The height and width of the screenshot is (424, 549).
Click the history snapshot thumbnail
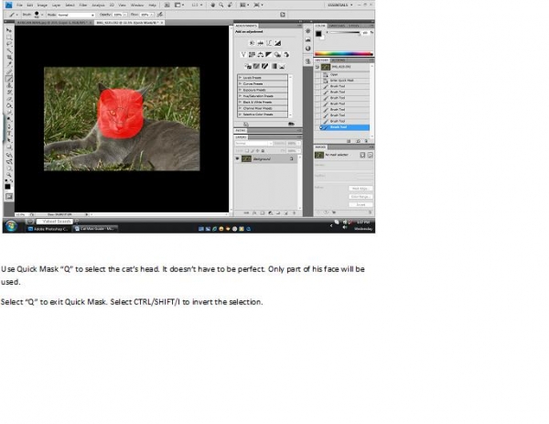pyautogui.click(x=326, y=67)
